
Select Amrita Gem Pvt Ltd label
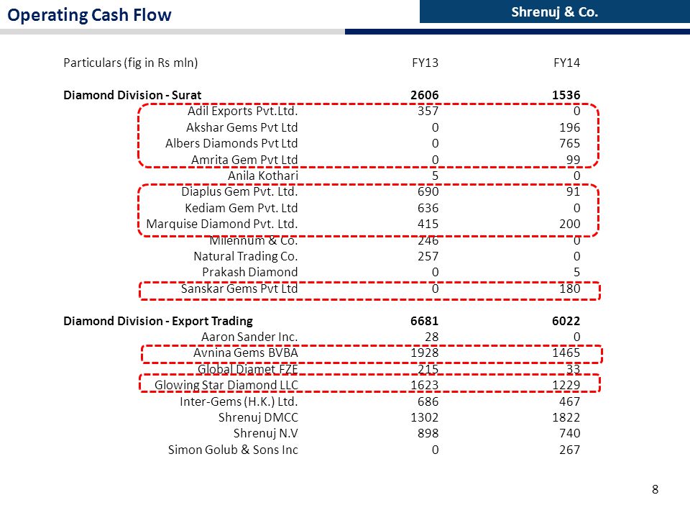point(244,160)
